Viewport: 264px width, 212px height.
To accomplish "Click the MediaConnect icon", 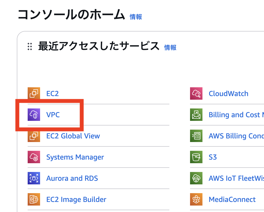I will (196, 199).
